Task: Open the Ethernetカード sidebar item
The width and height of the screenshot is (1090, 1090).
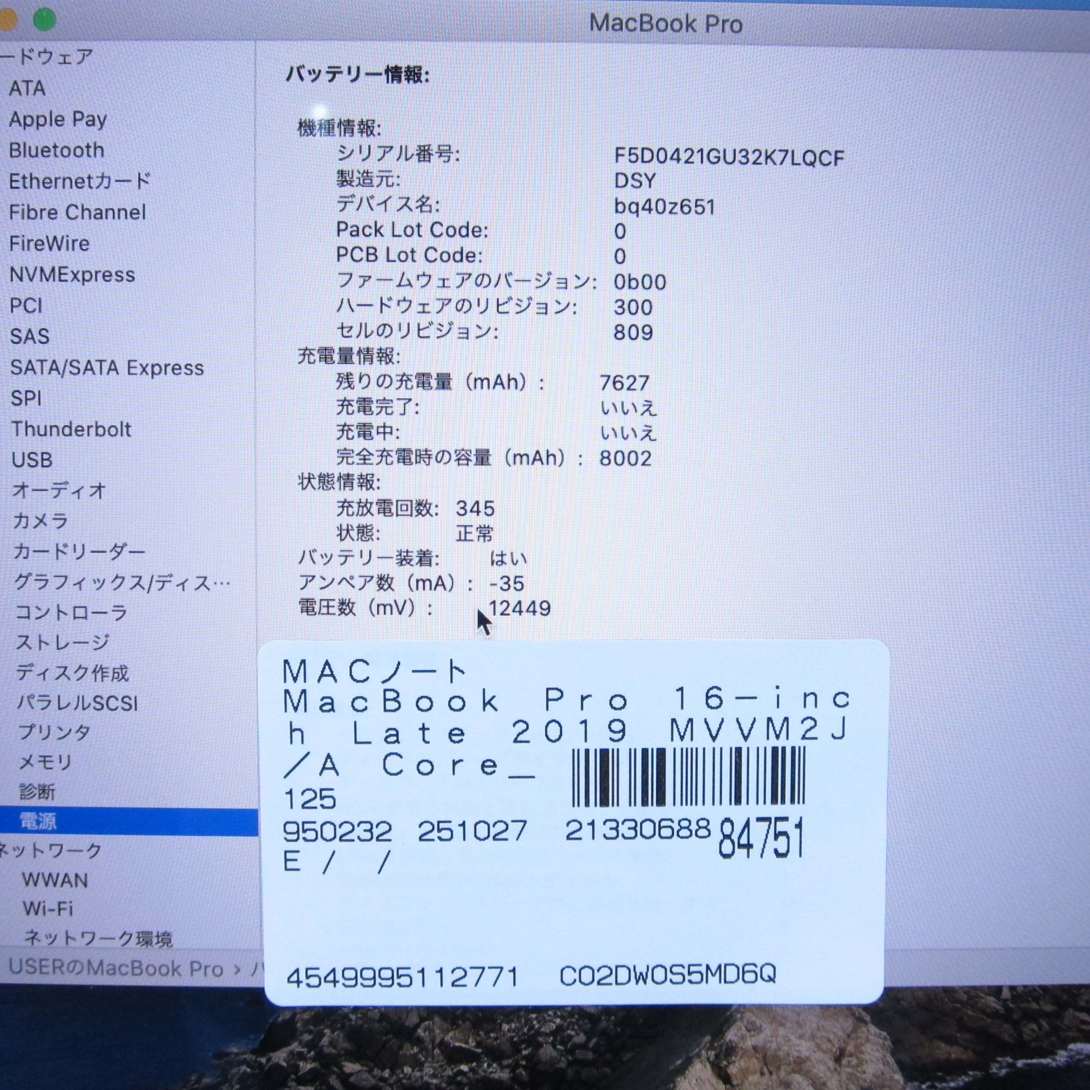Action: 80,182
